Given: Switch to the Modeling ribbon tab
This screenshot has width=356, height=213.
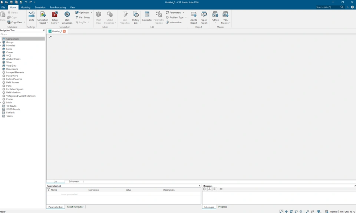Looking at the screenshot, I should 26,7.
